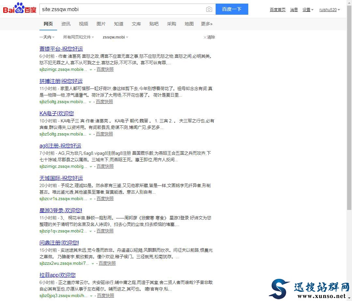Expand the ruishu520 account menu
Image resolution: width=352 pixels, height=301 pixels.
point(329,10)
